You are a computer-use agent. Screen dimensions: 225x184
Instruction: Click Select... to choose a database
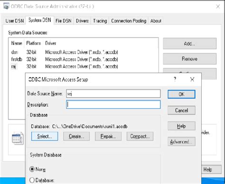[x=45, y=136]
